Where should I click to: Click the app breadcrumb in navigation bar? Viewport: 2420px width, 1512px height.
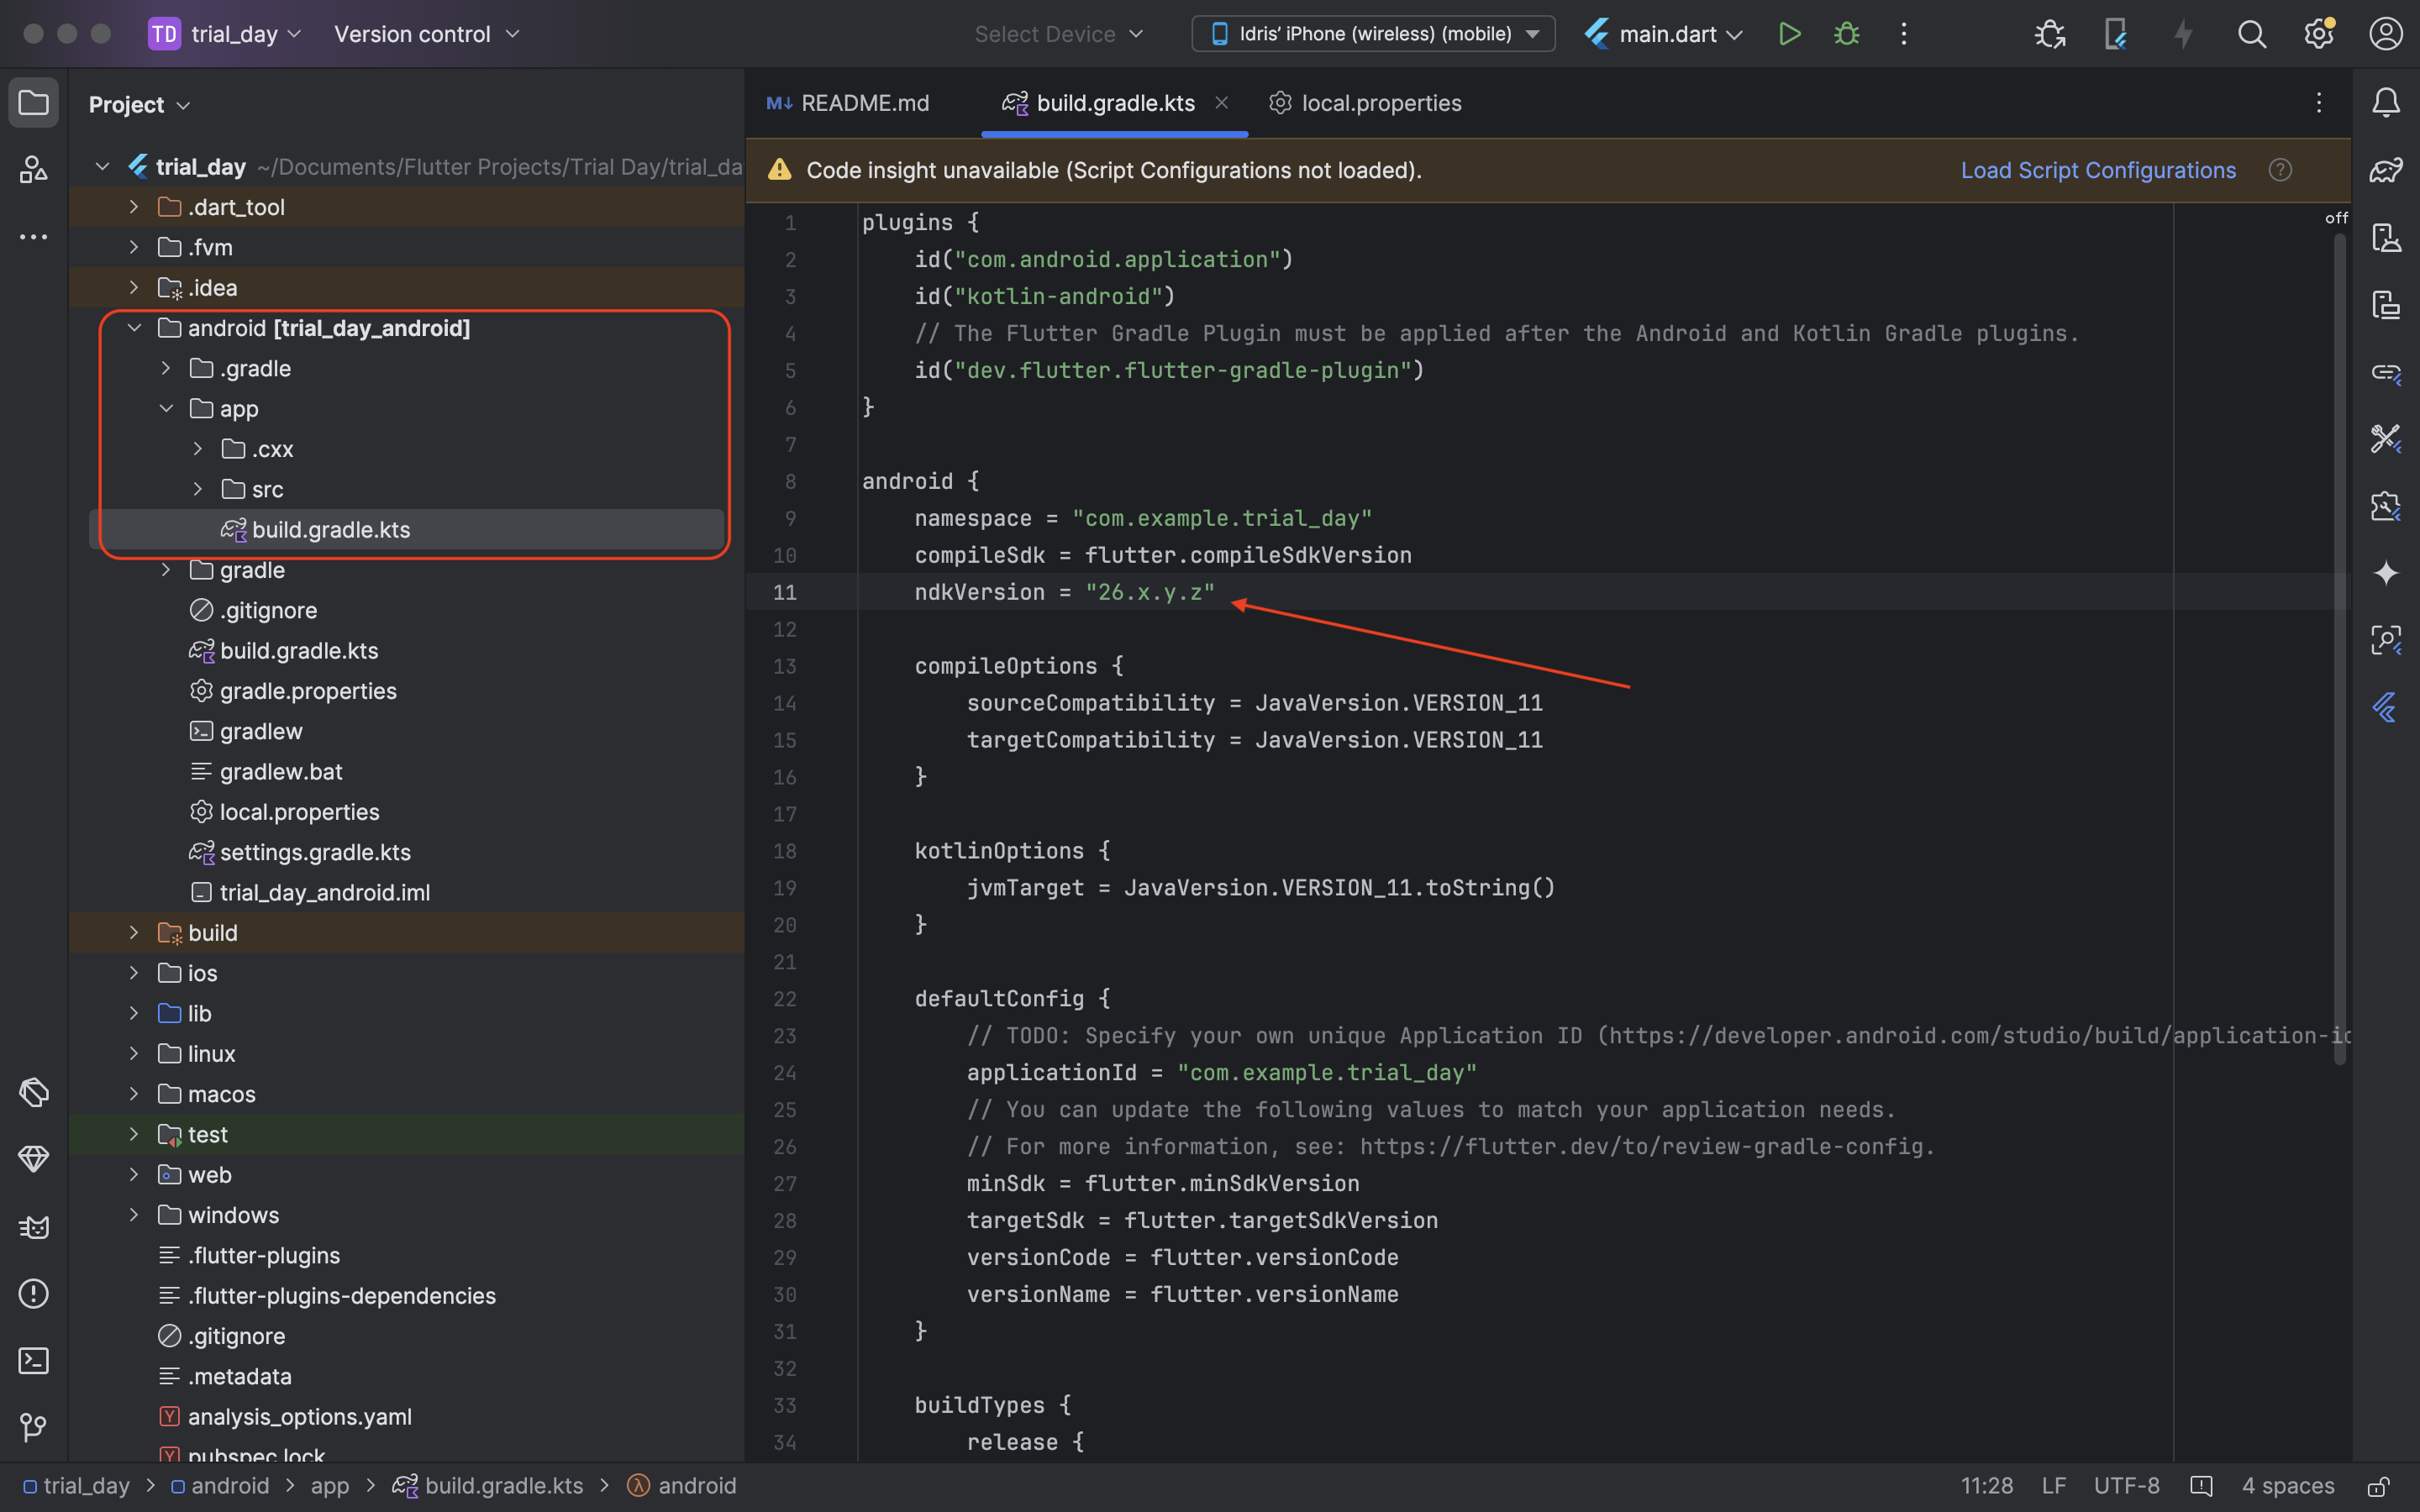(x=330, y=1486)
